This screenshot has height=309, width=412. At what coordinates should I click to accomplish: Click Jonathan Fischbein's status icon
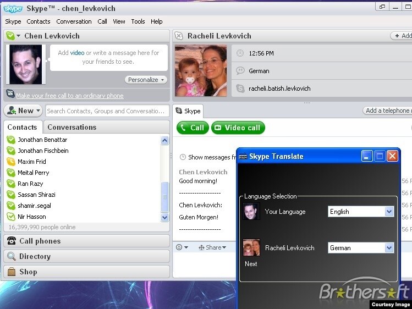(11, 151)
